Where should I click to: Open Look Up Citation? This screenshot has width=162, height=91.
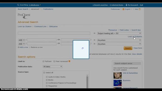click(25, 26)
